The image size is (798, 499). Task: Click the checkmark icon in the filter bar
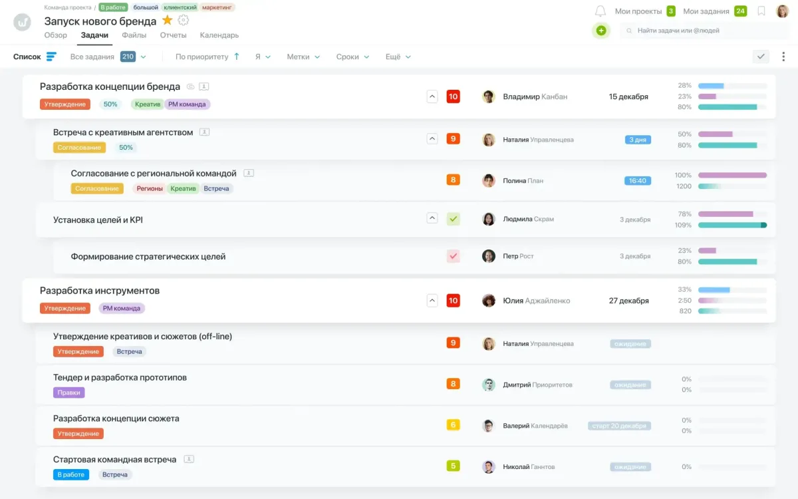tap(760, 57)
